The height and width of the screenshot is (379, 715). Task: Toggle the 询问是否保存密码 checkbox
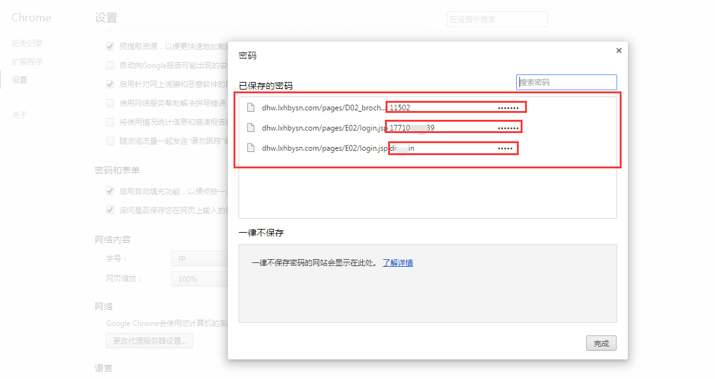(110, 210)
